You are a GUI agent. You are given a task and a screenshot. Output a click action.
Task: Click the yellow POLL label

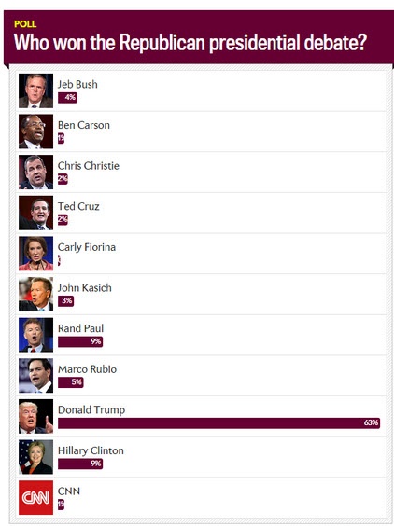click(x=25, y=24)
